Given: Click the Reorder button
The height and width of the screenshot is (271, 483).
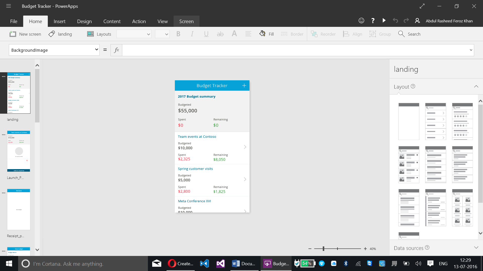Looking at the screenshot, I should 323,34.
